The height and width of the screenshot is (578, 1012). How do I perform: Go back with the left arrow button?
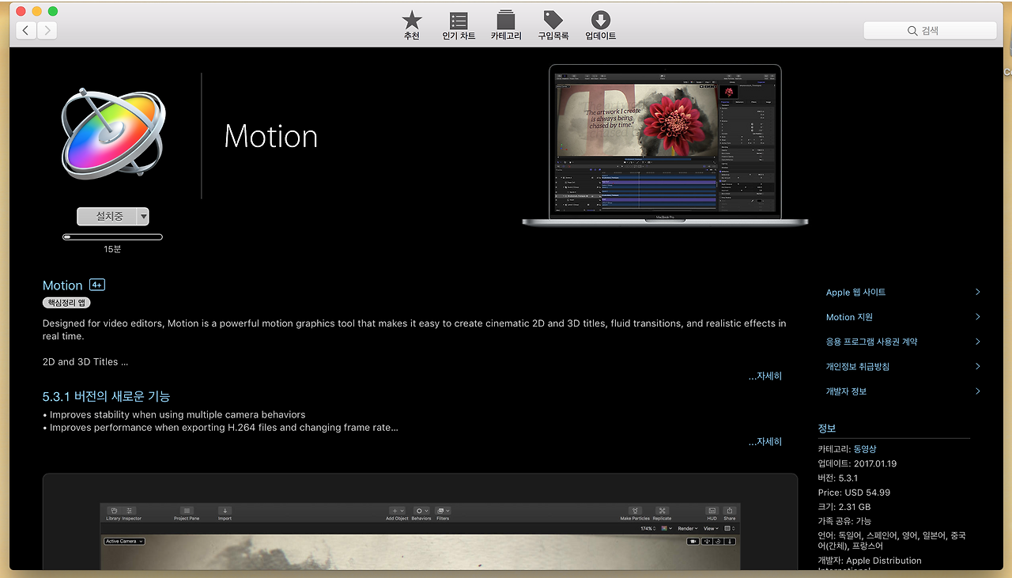click(x=26, y=30)
